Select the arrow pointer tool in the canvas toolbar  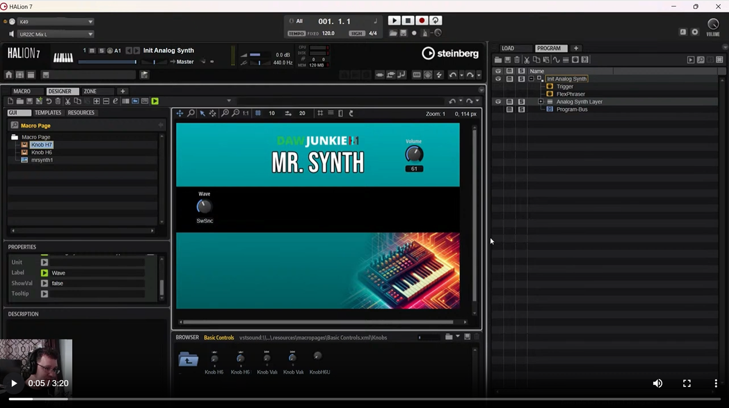point(202,113)
